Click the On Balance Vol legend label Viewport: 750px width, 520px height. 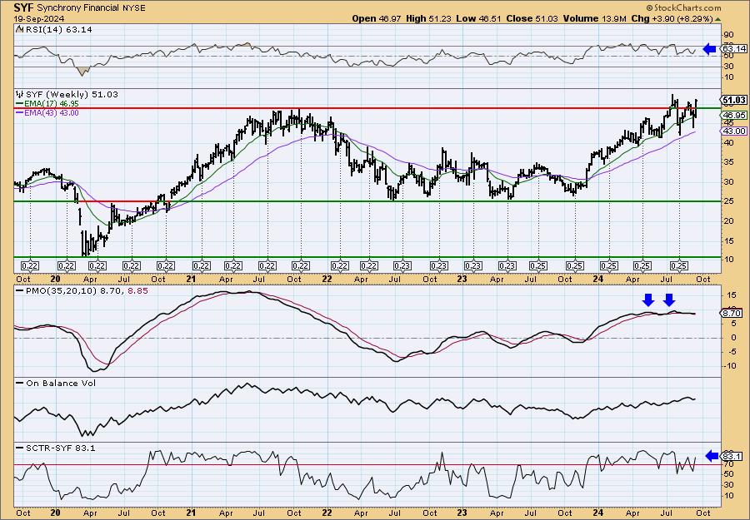56,383
